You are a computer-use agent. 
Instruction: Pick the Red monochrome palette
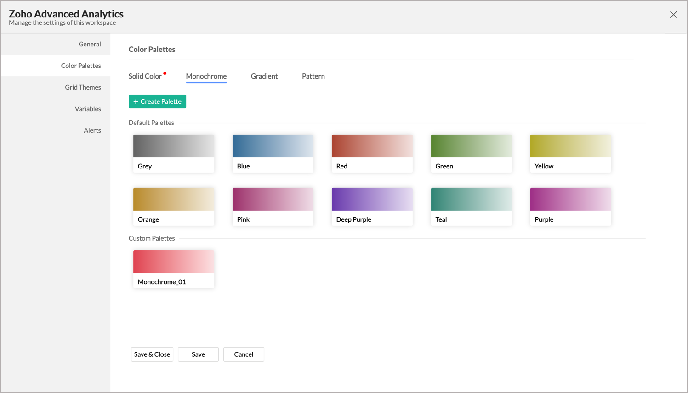(372, 153)
